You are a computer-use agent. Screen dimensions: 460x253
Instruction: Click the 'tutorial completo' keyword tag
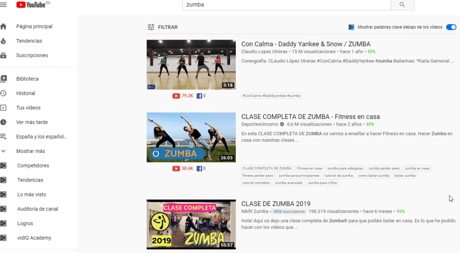click(256, 183)
